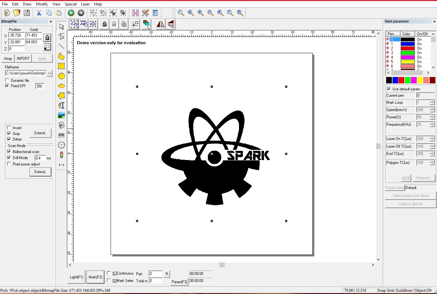The width and height of the screenshot is (437, 294).
Task: Select the line drawing tool
Action: (x=61, y=46)
